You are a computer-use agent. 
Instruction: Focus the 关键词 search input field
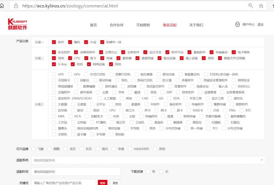(63, 183)
